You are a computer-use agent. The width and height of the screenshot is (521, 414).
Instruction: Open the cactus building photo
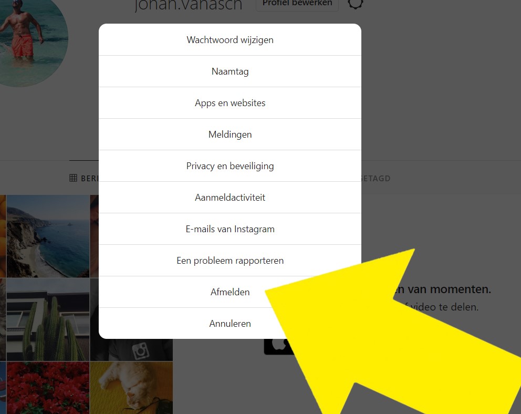tap(48, 319)
